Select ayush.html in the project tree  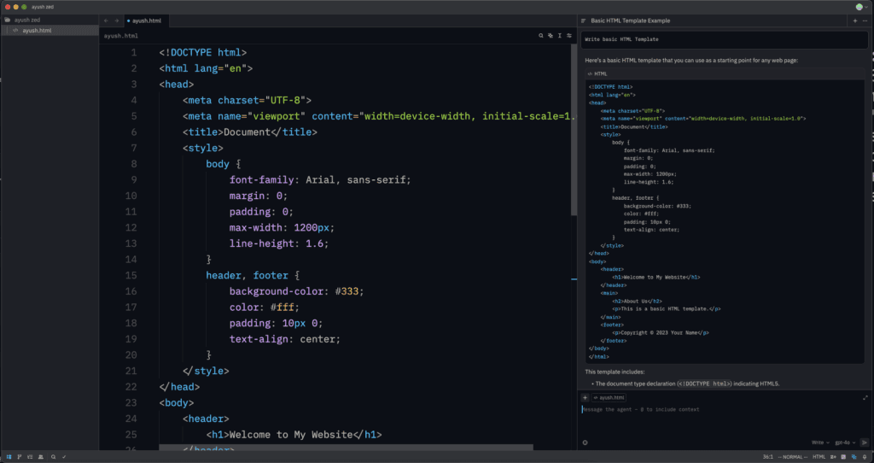36,30
